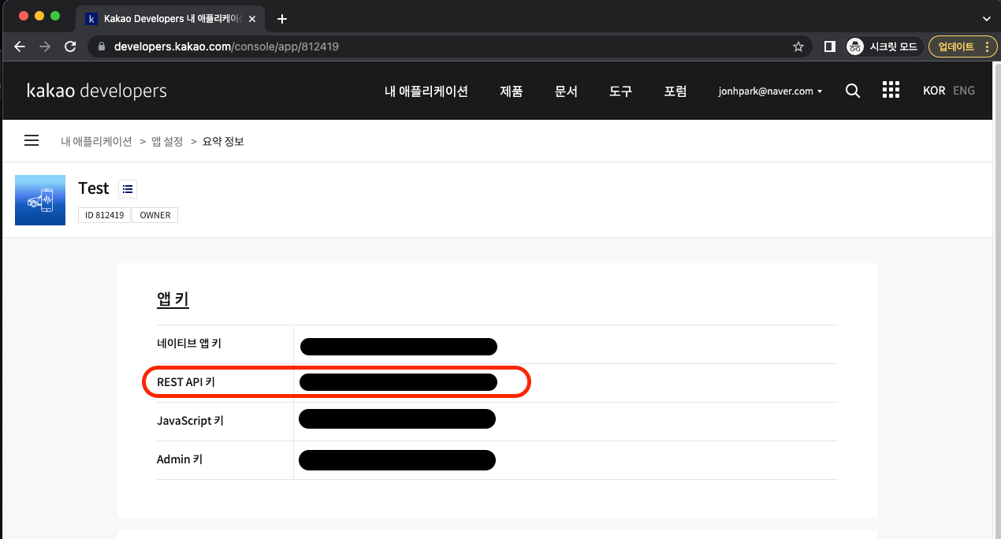Click the redacted REST API 키 value
Screen dimensions: 1001x539
tap(399, 382)
